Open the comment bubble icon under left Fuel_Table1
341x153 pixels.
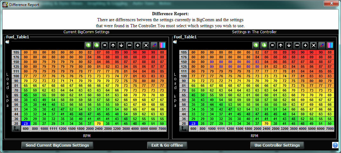(7, 42)
